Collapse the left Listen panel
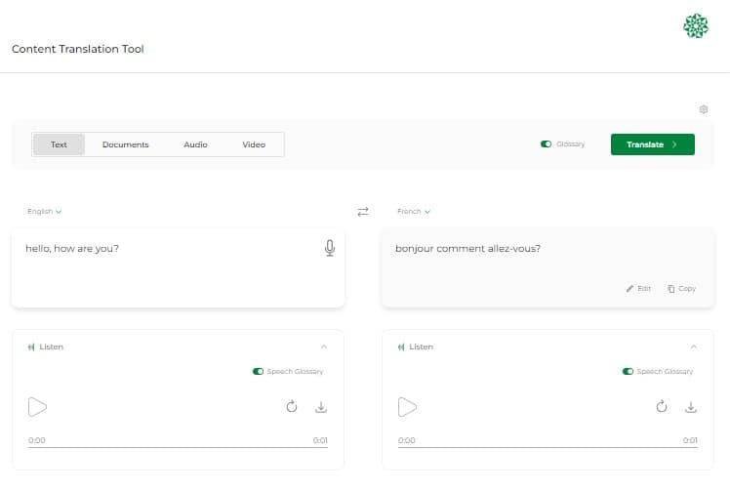Screen dimensions: 730x490 [324, 347]
